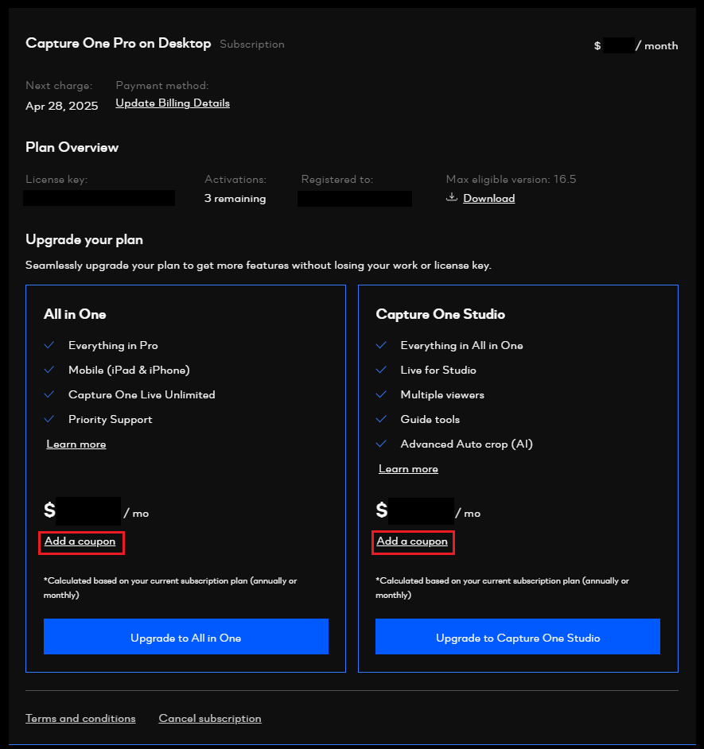Click the download arrow icon beside Download
Image resolution: width=704 pixels, height=749 pixels.
[452, 197]
